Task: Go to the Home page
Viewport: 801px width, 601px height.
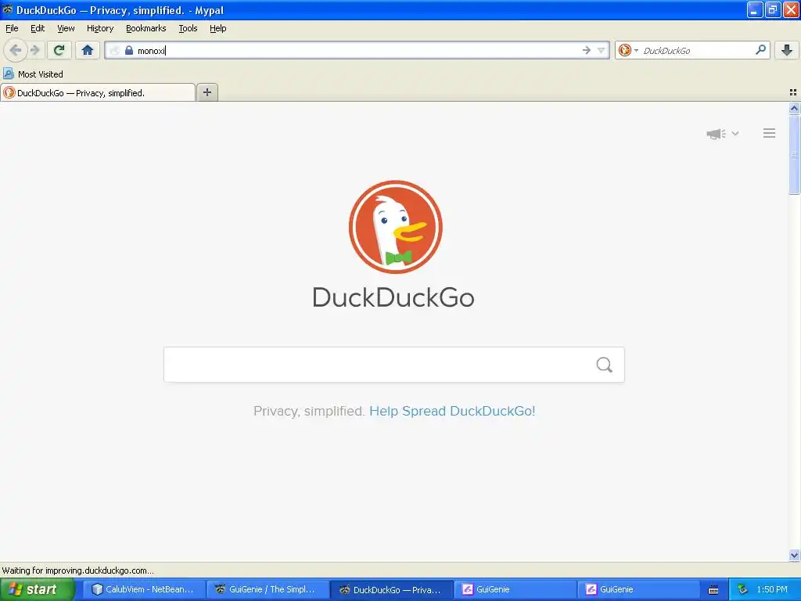Action: 88,50
